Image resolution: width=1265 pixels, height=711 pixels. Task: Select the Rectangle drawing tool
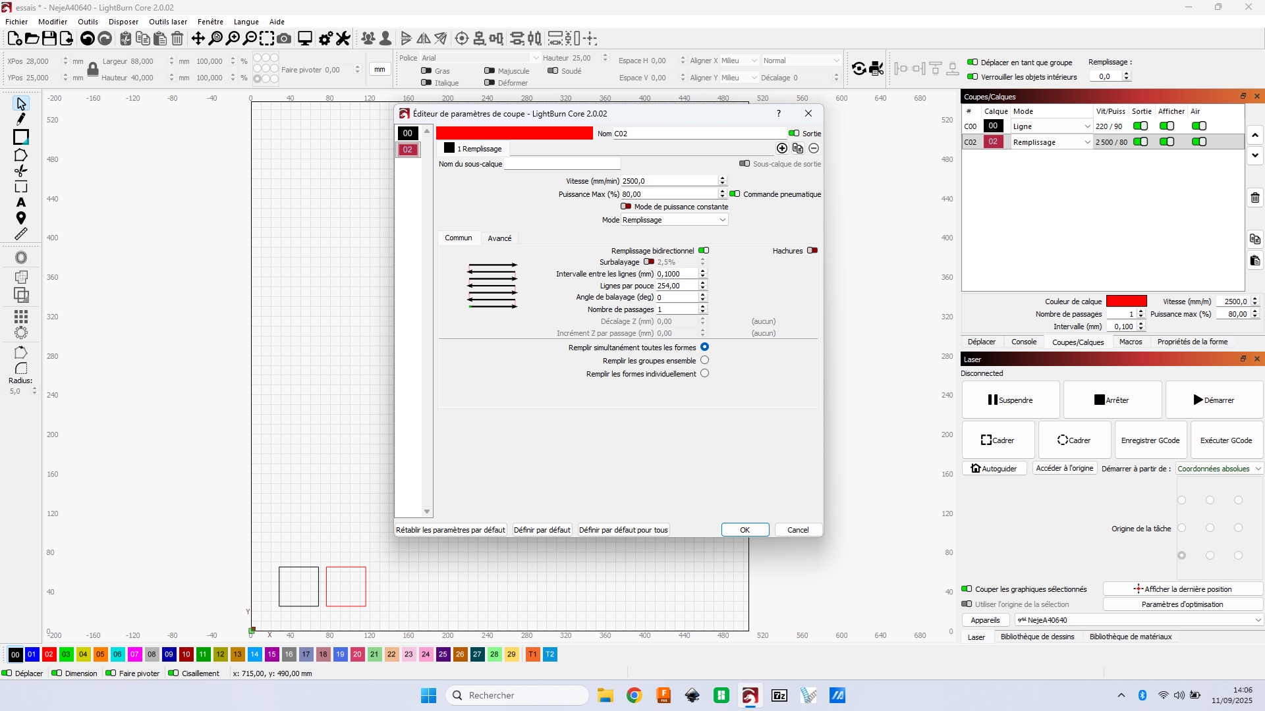pos(21,137)
